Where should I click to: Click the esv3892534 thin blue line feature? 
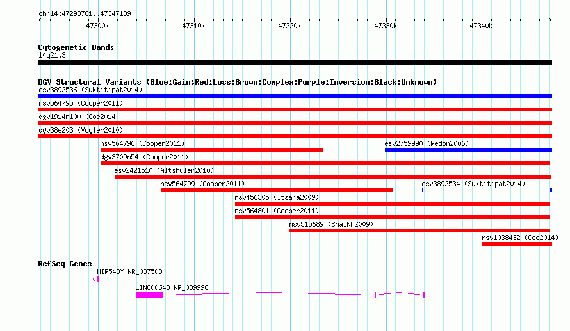(x=487, y=190)
